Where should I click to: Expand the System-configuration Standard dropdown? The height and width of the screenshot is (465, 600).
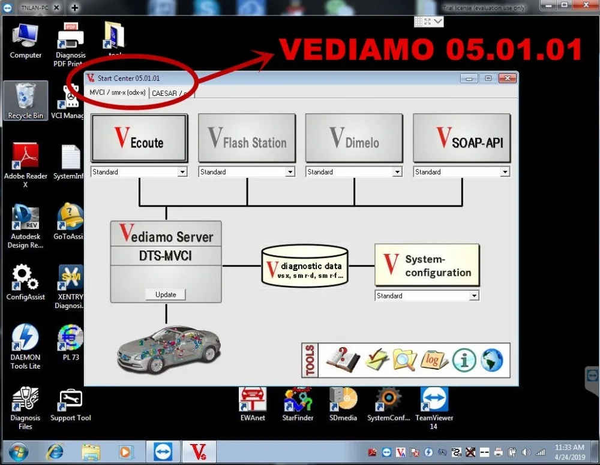click(474, 296)
